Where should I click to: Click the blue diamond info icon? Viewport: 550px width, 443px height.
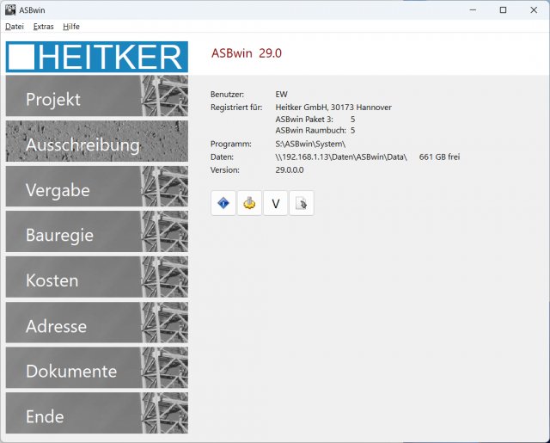tap(223, 204)
